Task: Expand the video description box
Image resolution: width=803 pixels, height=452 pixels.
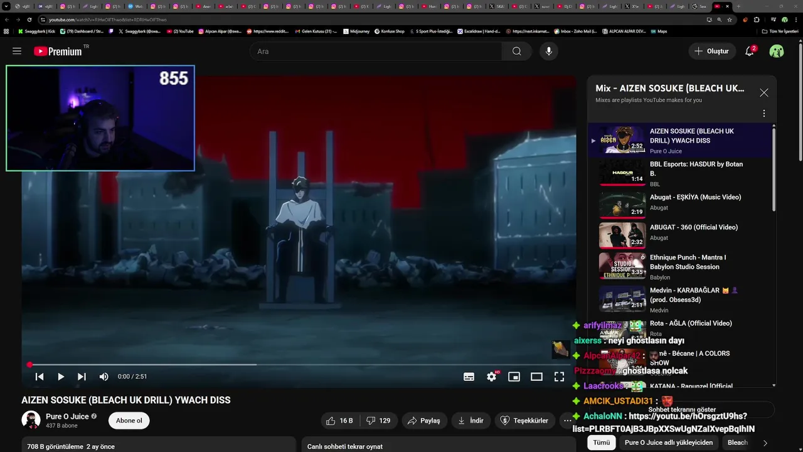Action: (158, 444)
